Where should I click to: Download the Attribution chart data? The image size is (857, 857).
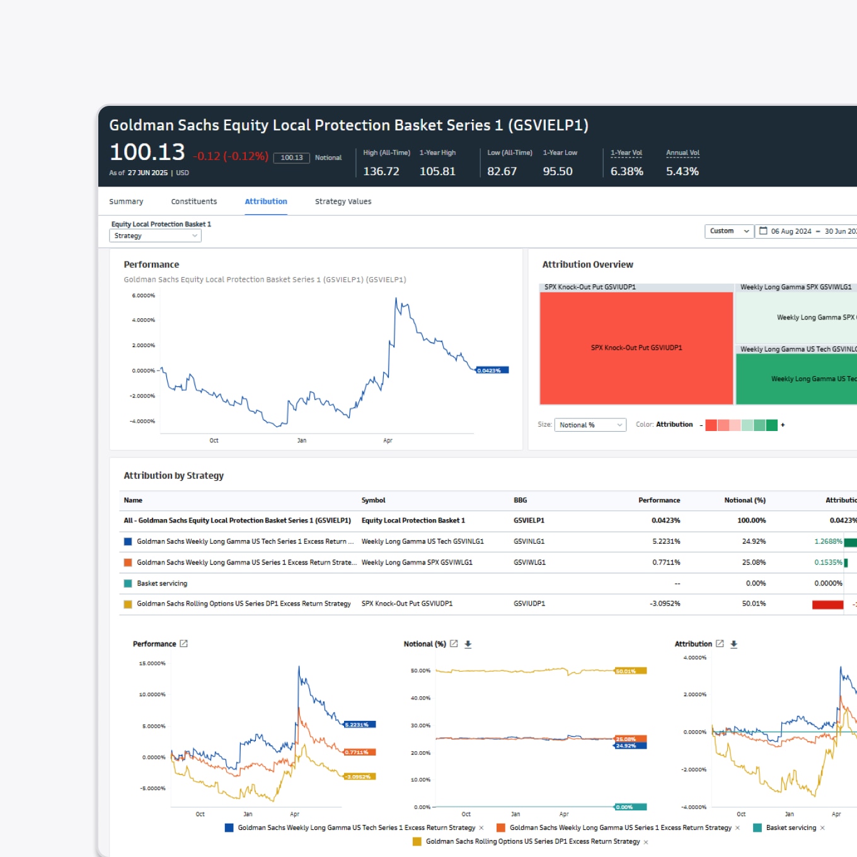tap(733, 644)
